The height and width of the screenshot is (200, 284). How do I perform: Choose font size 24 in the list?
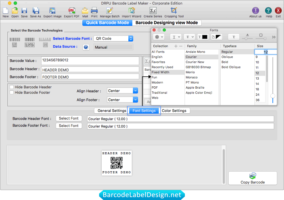click(x=260, y=95)
